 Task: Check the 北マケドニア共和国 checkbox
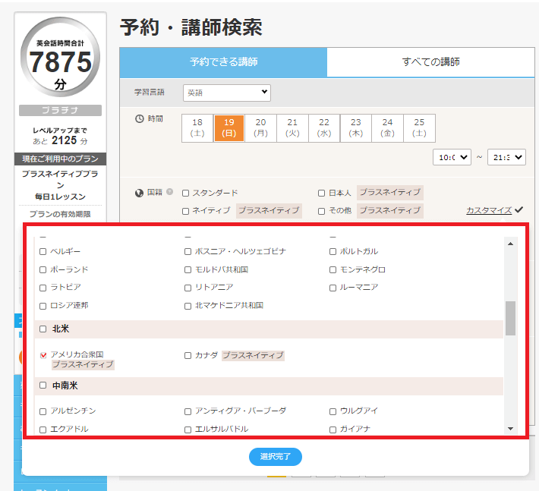pos(188,306)
